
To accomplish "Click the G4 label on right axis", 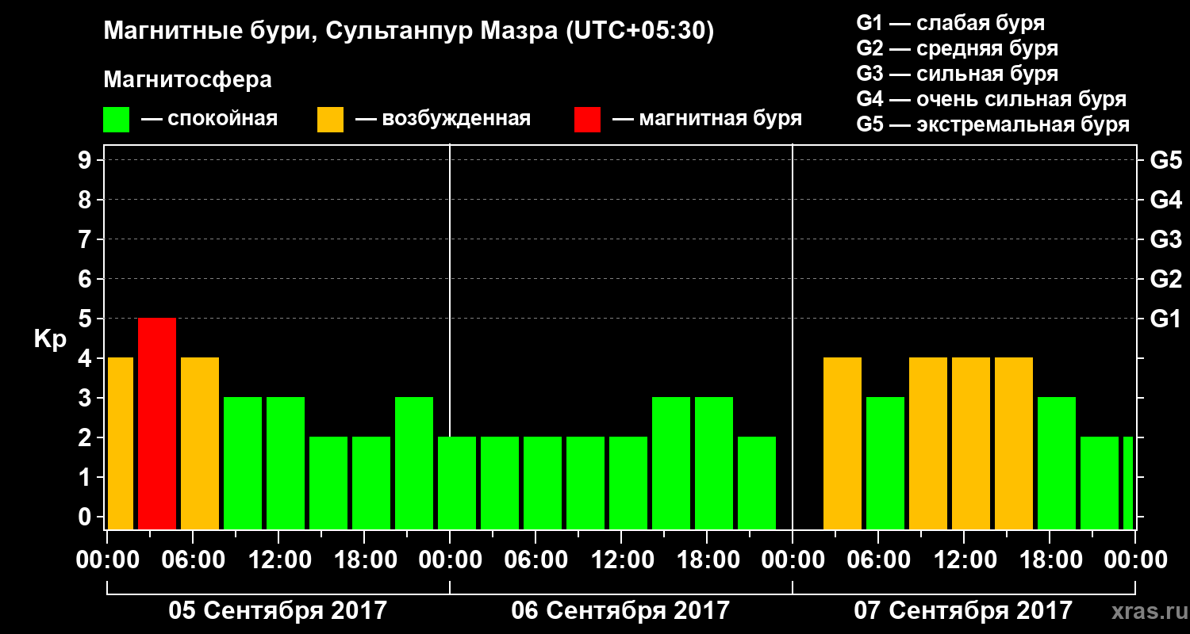I will (1165, 200).
